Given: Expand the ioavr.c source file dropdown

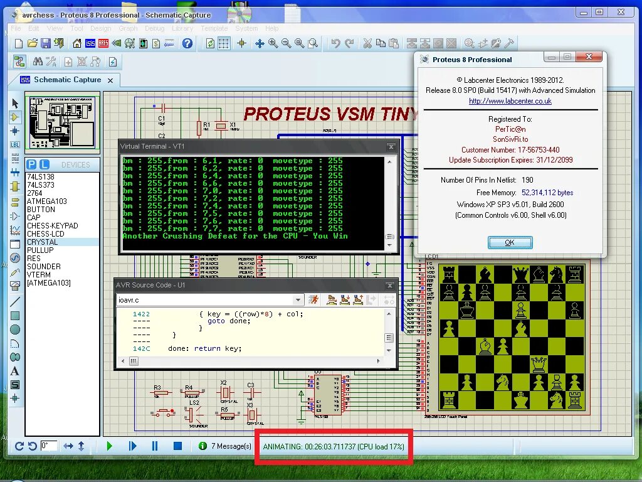Looking at the screenshot, I should (298, 300).
